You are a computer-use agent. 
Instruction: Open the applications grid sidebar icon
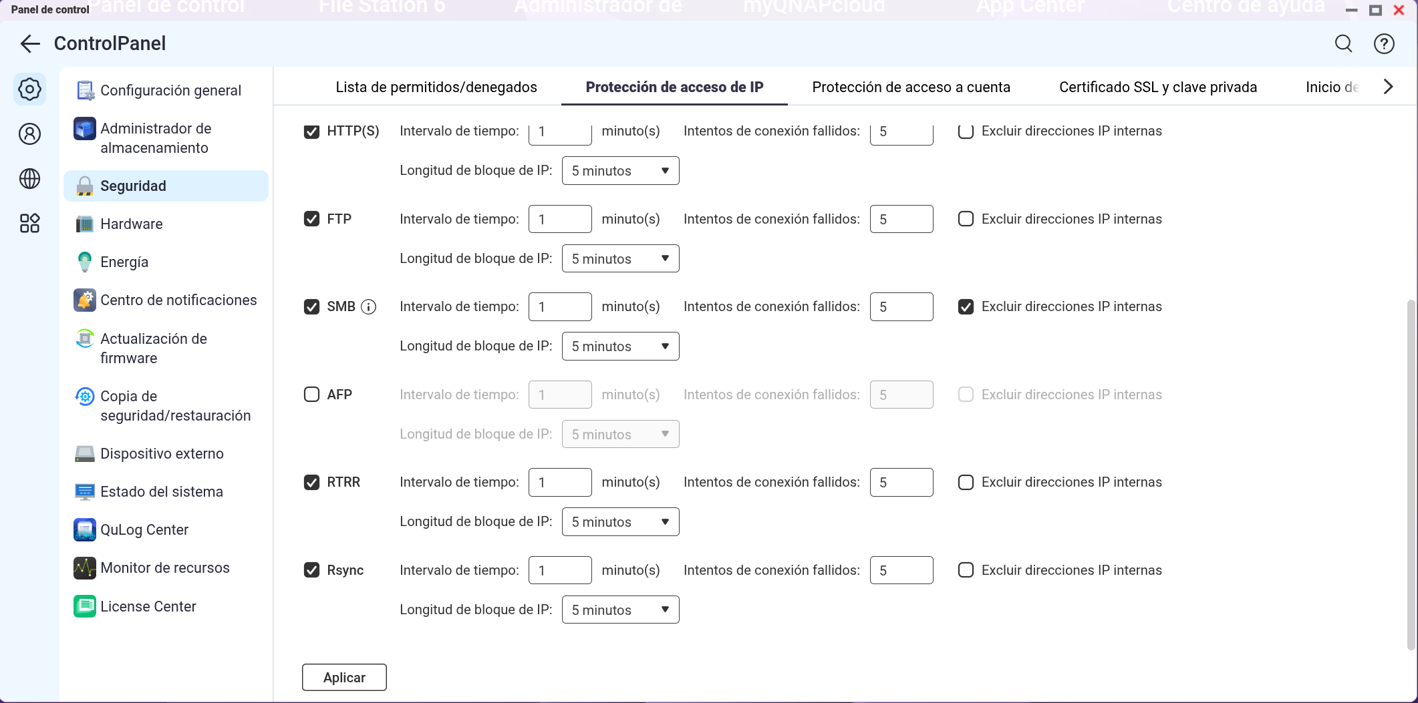pyautogui.click(x=29, y=224)
